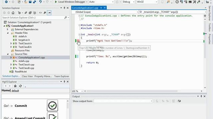The height and width of the screenshot is (119, 213).
Task: Click the Solution Explorer search magnifier icon
Action: coord(66,18)
